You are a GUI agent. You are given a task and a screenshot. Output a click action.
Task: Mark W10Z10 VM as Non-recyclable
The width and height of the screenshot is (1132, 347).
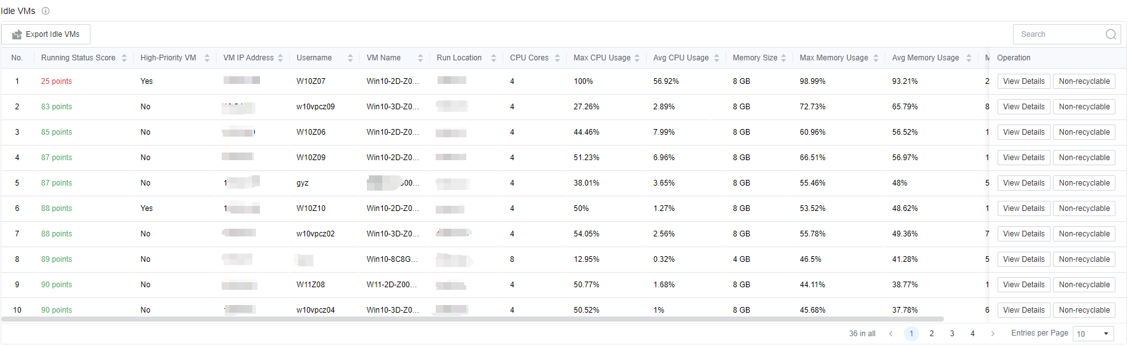pyautogui.click(x=1084, y=208)
